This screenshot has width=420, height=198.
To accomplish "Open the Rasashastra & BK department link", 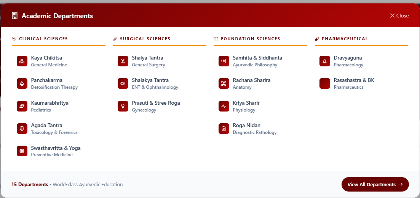I will pyautogui.click(x=354, y=83).
